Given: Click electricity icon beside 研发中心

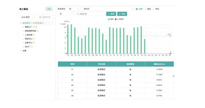Looking at the screenshot, I should coord(34,39).
